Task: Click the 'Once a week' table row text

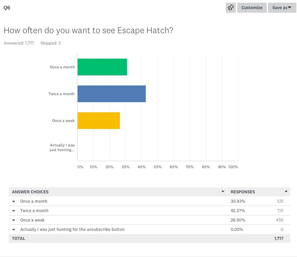Action: pos(32,220)
